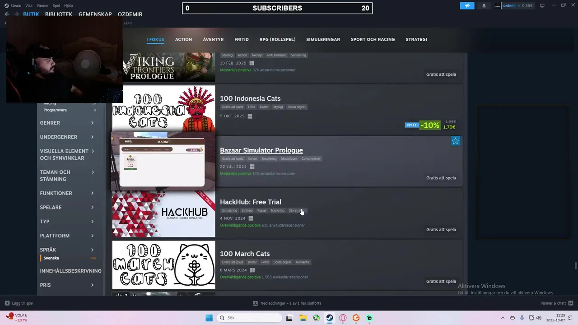Add Bazaar Simulator Prologue to wishlist star
The width and height of the screenshot is (578, 325).
pyautogui.click(x=455, y=141)
